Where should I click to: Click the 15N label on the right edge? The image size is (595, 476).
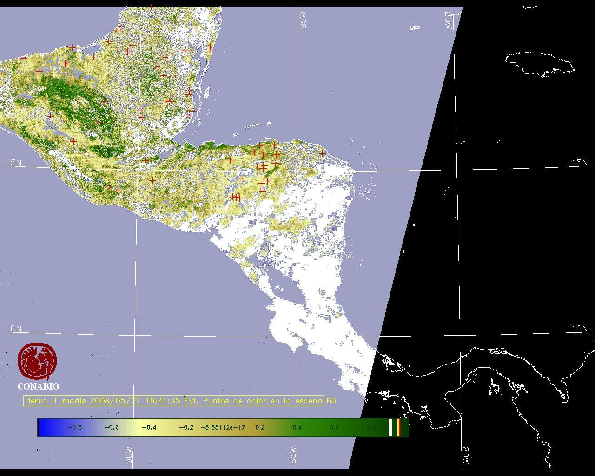click(x=580, y=163)
